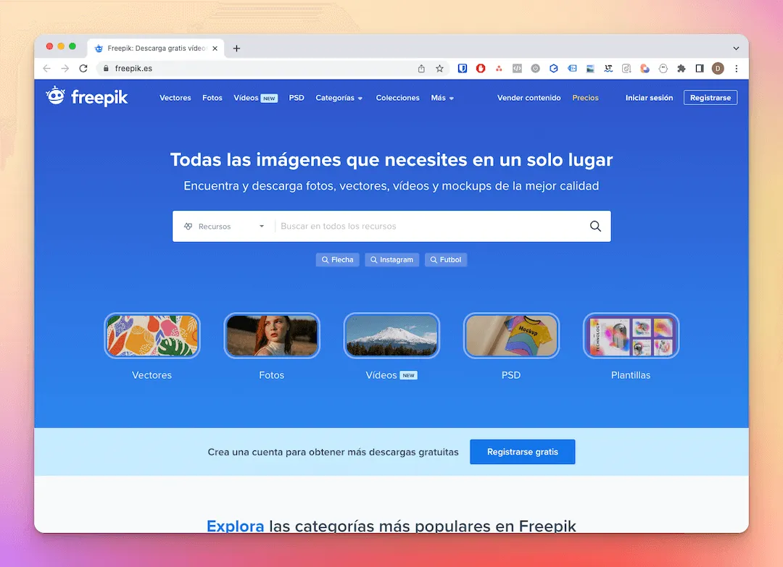
Task: Open the blue tag-shaped extension
Action: (572, 68)
